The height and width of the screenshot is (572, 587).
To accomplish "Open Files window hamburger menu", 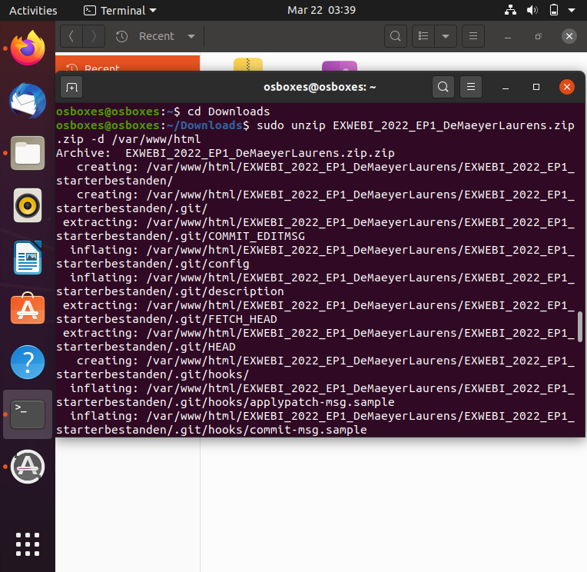I will click(x=473, y=36).
